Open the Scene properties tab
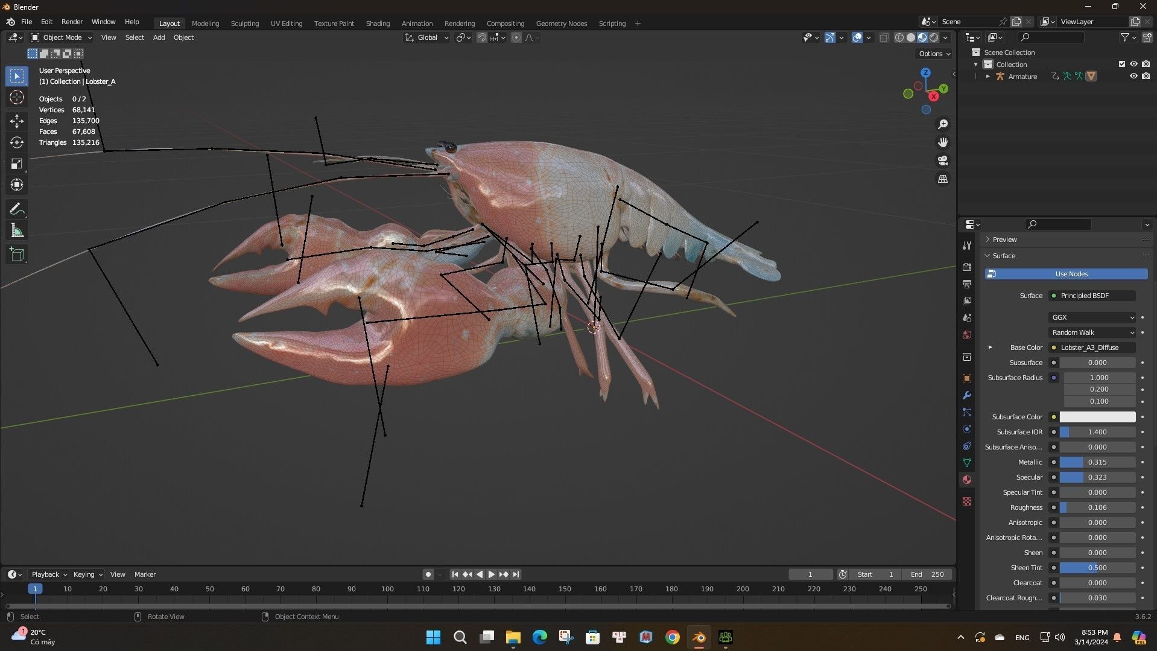 tap(967, 317)
